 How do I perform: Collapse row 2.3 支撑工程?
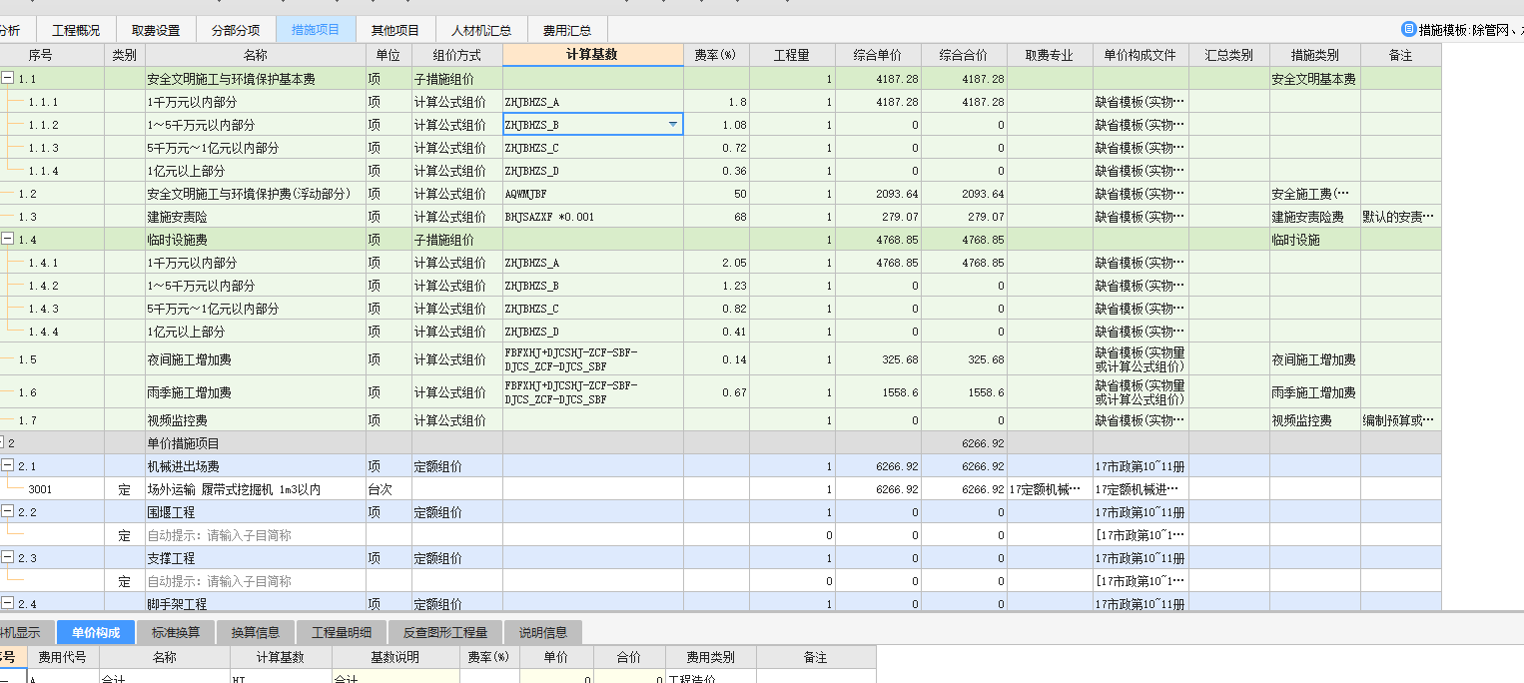click(7, 557)
